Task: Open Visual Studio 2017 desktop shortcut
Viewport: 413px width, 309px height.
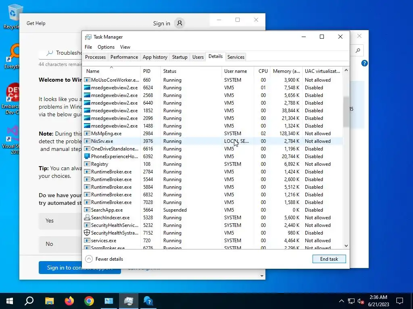Action: tap(12, 140)
